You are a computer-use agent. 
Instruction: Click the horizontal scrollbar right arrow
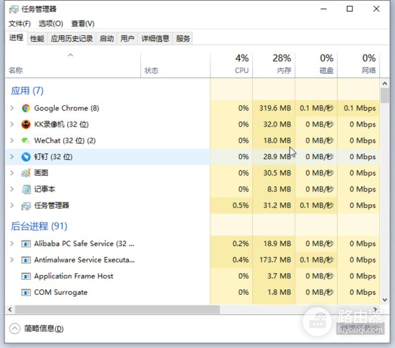(x=375, y=309)
